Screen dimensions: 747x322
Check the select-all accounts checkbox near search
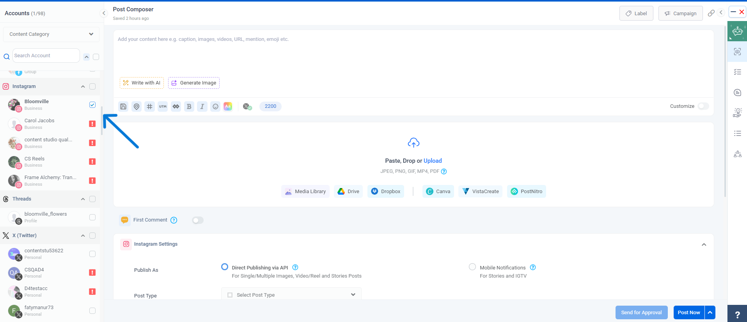point(96,57)
